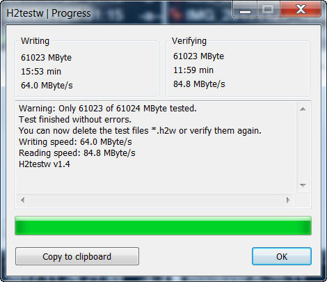Click the 'Warning: Only 61023 of 61024' line
The image size is (327, 282).
click(108, 109)
